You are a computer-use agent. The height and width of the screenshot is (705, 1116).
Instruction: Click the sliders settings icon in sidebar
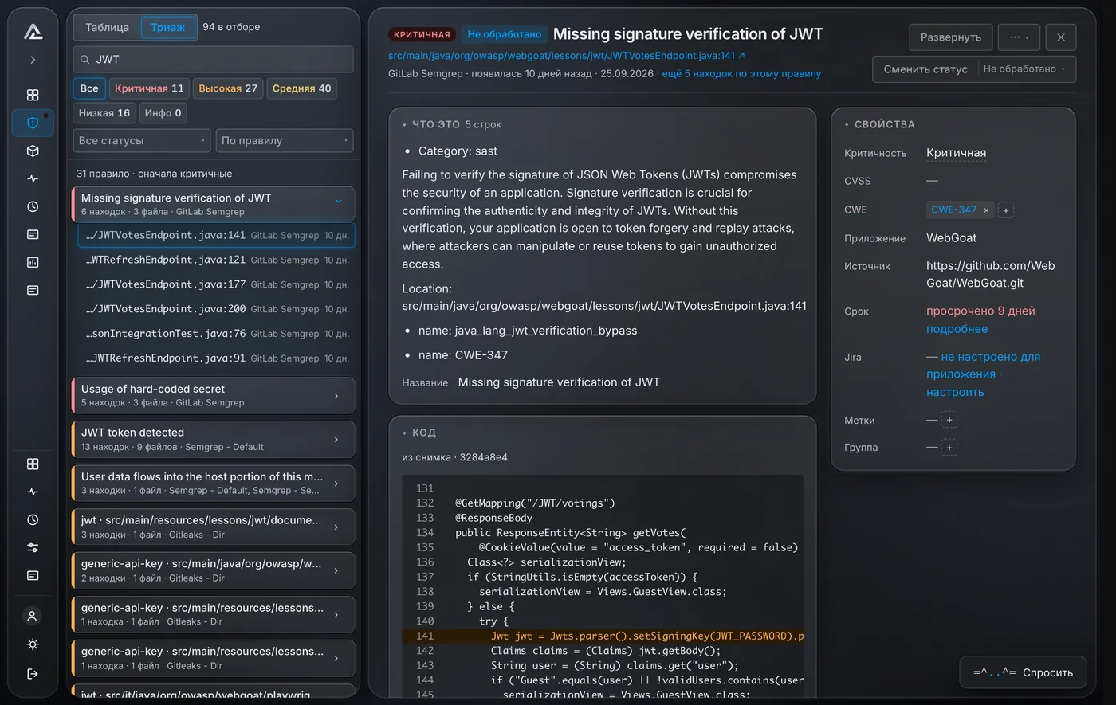pos(33,547)
